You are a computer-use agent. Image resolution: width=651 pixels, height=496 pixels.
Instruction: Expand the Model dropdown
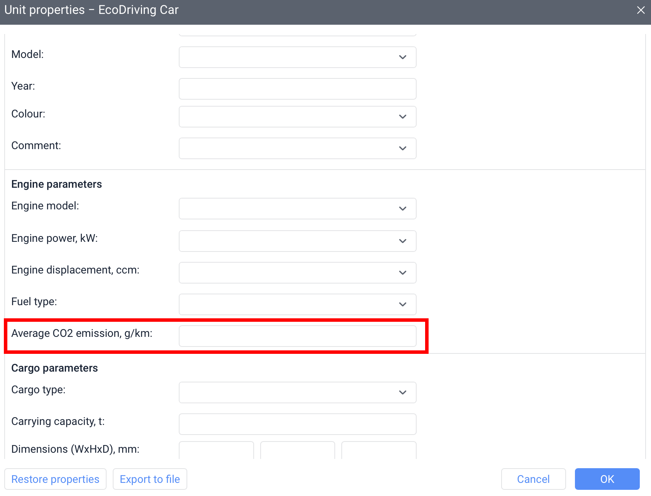(x=297, y=57)
